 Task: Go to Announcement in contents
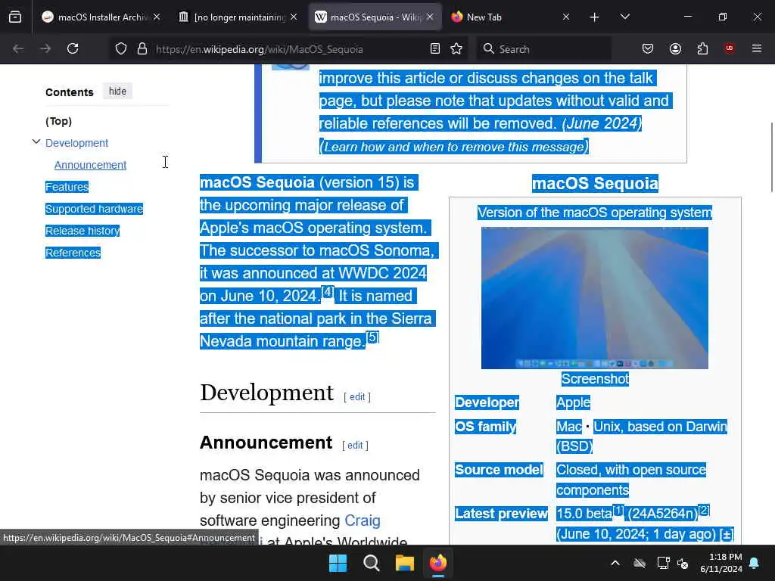(91, 165)
